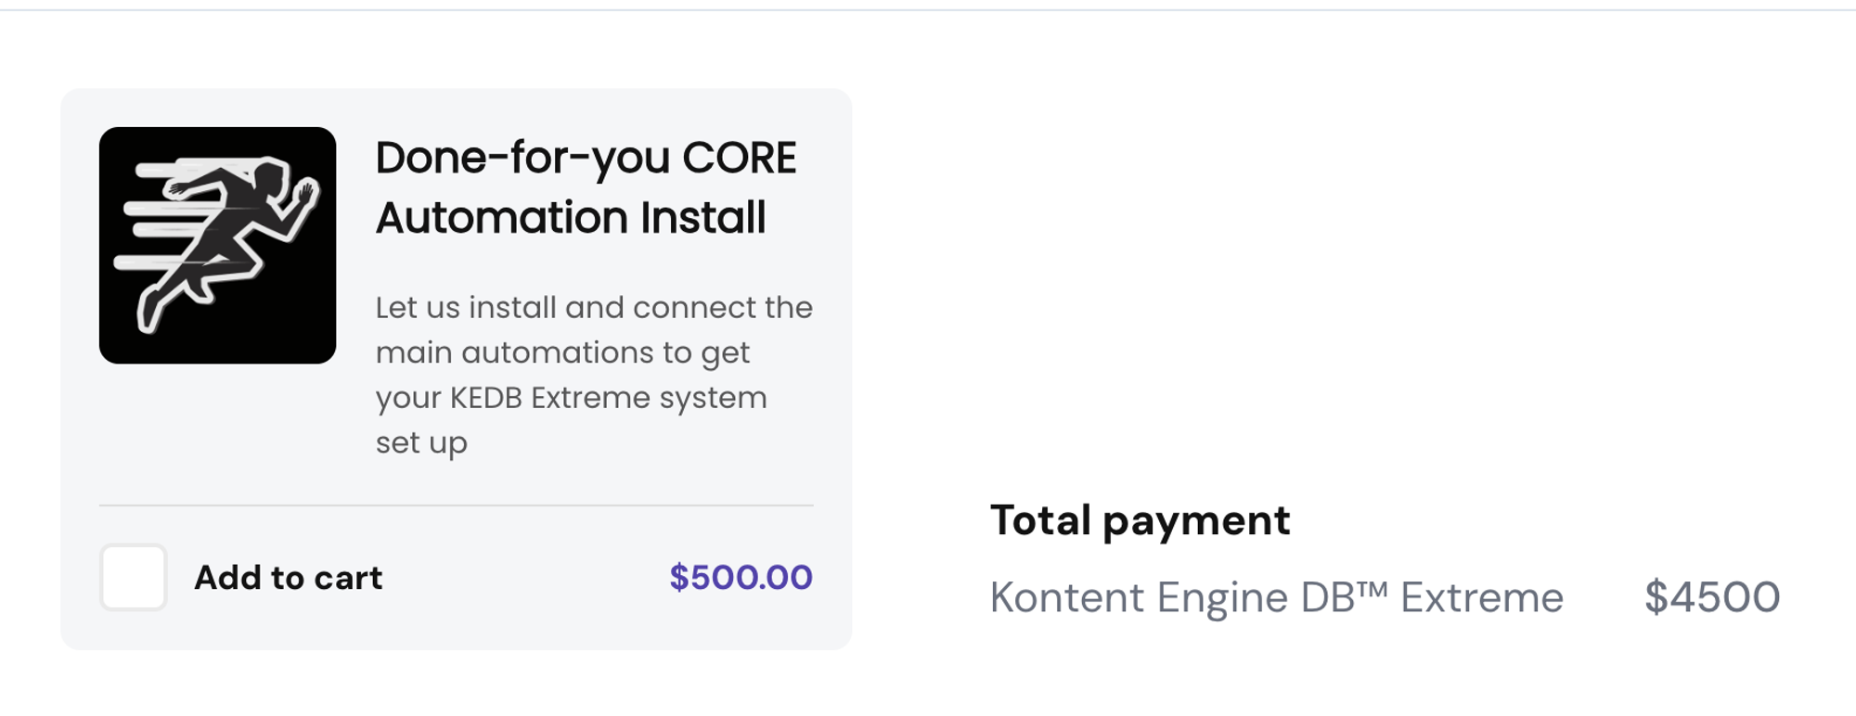Click the "Total payment" heading
Screen dimensions: 1856x716
pos(1140,520)
